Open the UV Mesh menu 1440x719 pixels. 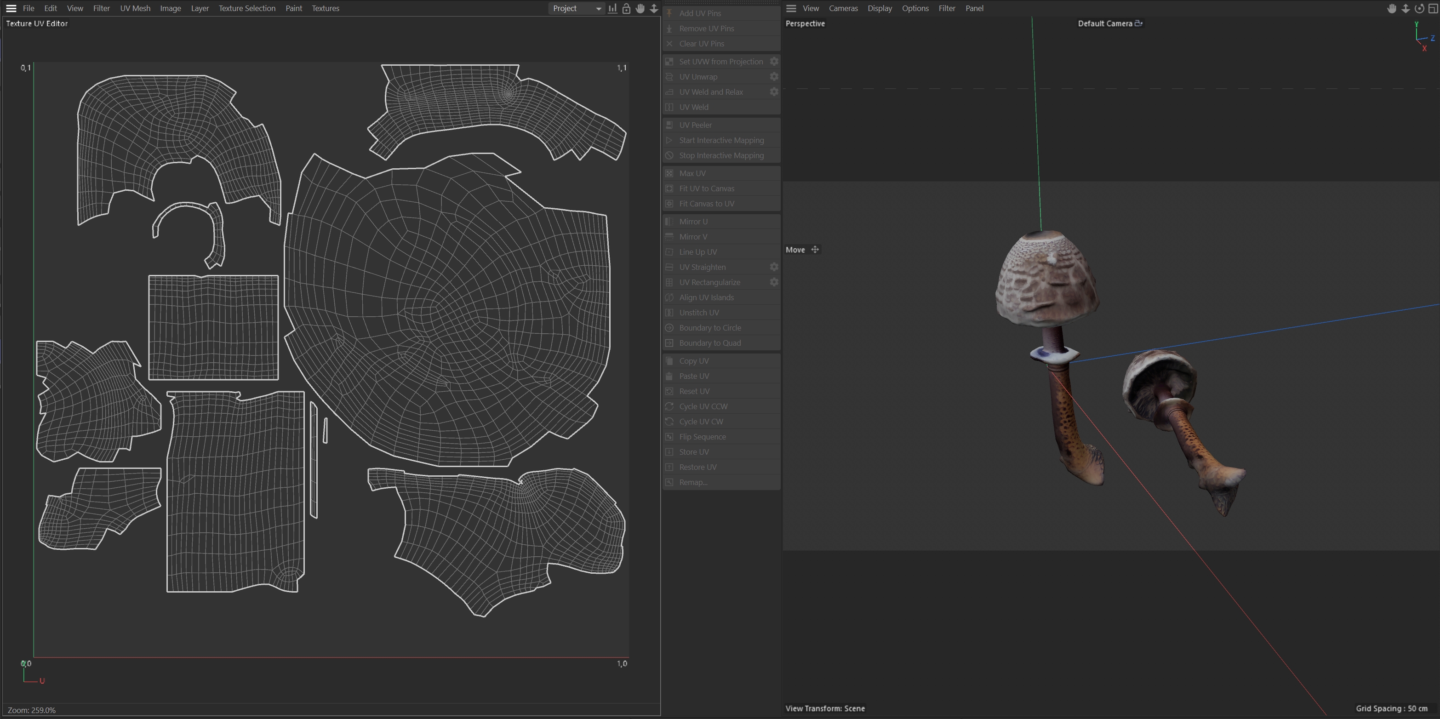pos(135,8)
